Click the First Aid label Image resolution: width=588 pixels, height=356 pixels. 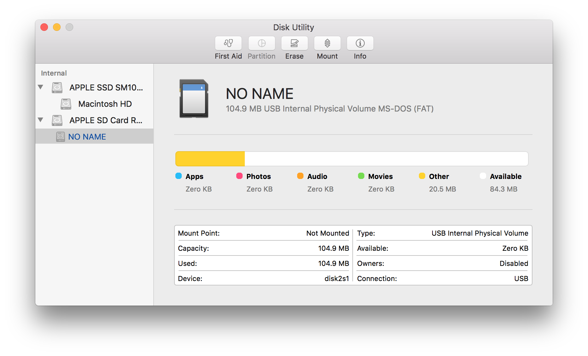[x=228, y=56]
